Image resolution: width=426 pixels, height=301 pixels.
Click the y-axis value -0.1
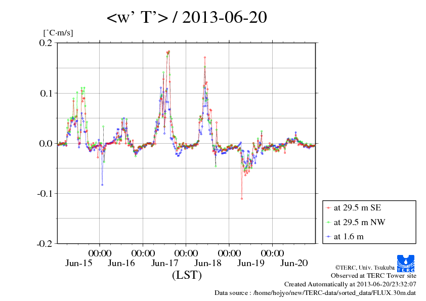[x=45, y=193]
